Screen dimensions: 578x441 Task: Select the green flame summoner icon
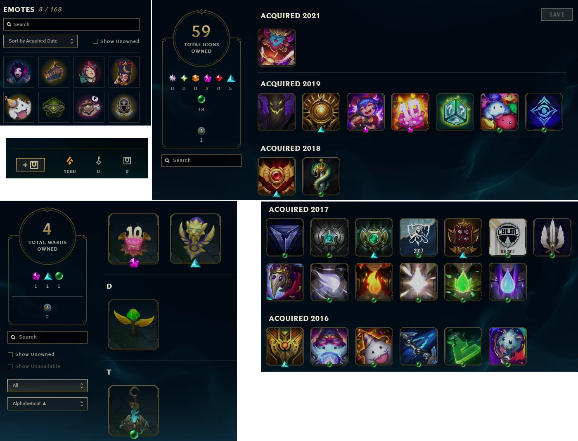click(x=463, y=282)
